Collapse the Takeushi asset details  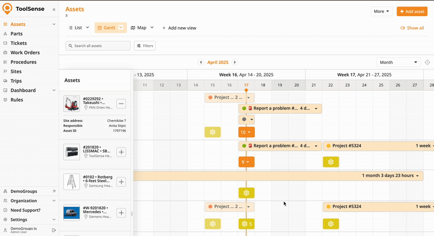tap(121, 104)
